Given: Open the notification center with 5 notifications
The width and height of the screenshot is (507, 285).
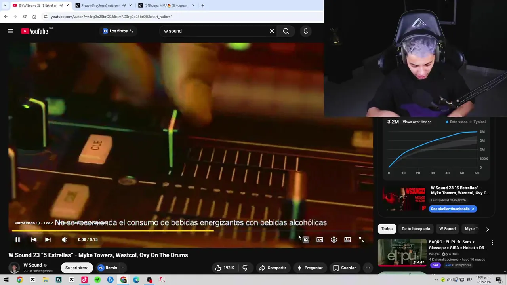Looking at the screenshot, I should tap(498, 280).
